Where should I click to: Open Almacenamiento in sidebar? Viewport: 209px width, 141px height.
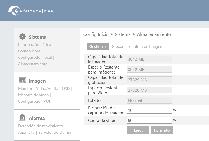[33, 64]
